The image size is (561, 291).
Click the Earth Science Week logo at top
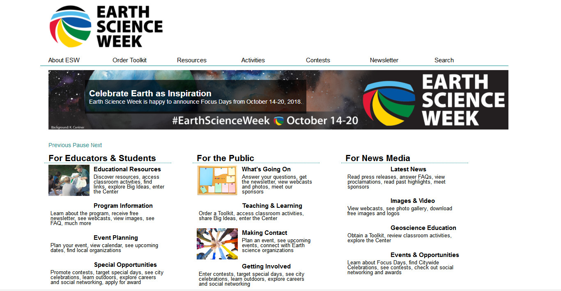[x=106, y=27]
